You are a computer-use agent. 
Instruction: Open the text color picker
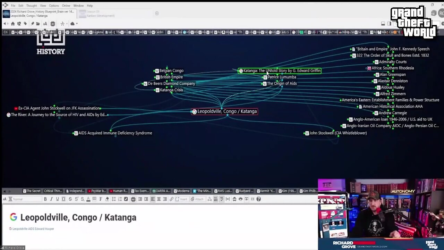[x=88, y=199]
